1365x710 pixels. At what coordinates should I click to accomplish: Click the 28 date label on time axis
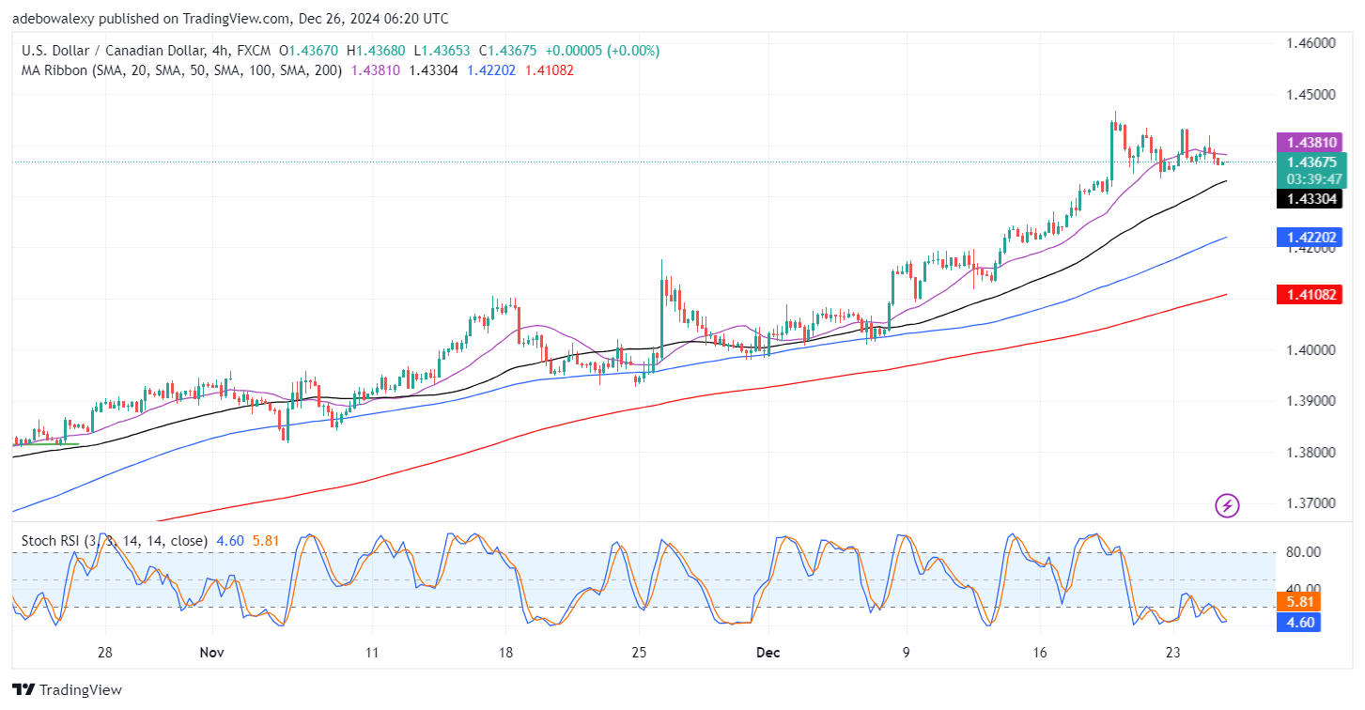tap(104, 653)
